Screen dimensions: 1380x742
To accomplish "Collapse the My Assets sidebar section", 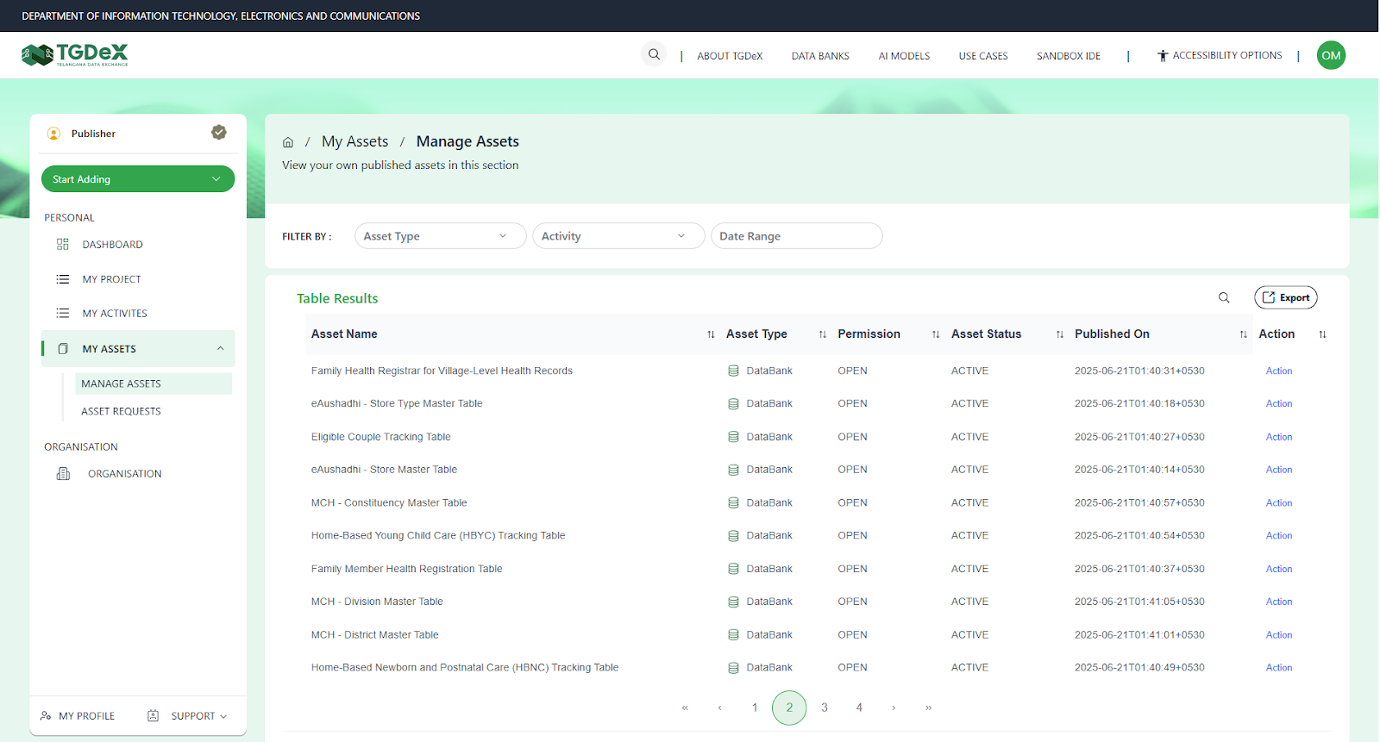I will [x=220, y=349].
